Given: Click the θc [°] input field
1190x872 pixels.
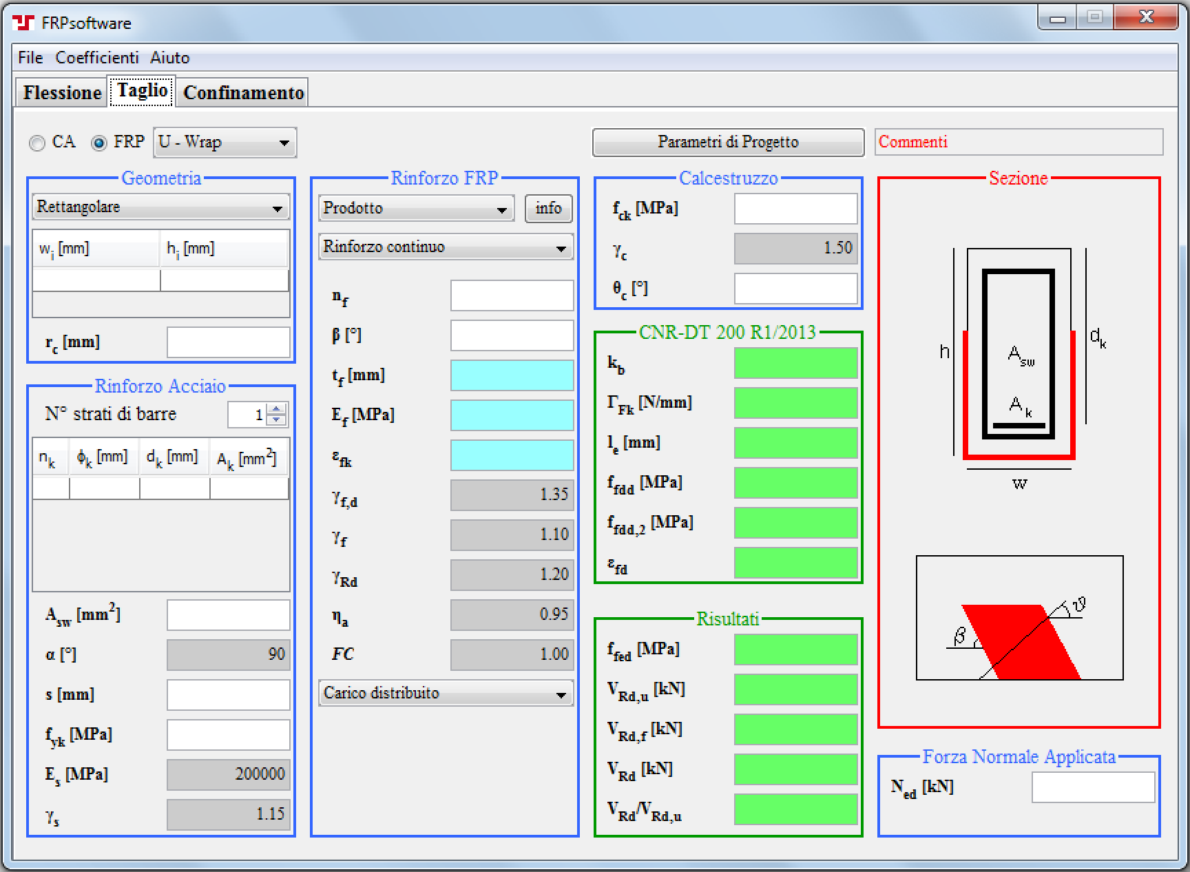Looking at the screenshot, I should click(796, 289).
